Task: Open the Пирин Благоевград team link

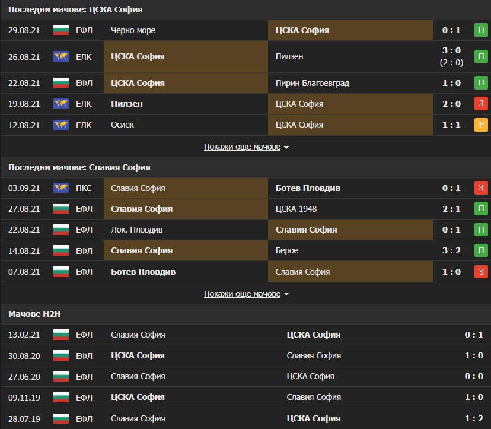Action: tap(312, 83)
